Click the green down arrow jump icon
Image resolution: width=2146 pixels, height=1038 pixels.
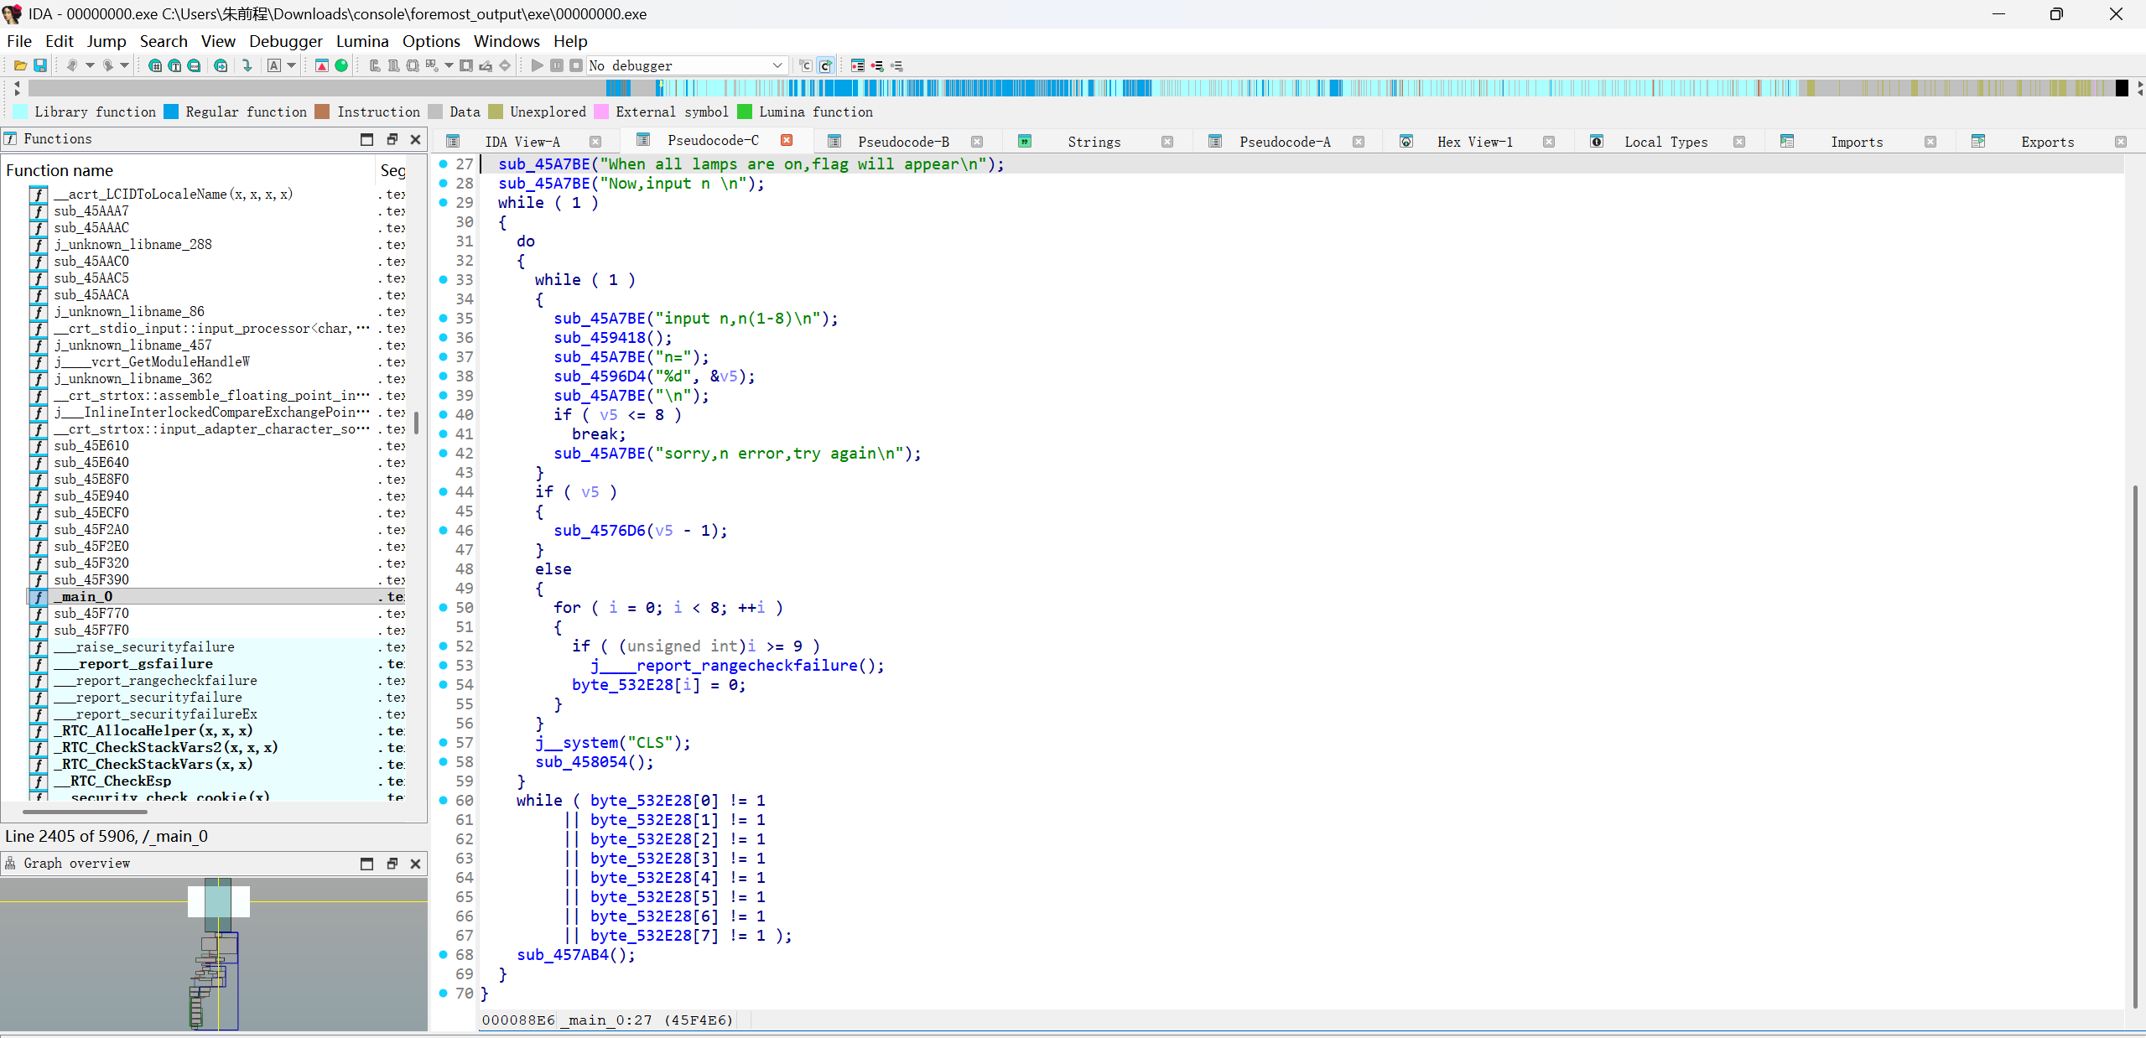tap(247, 65)
